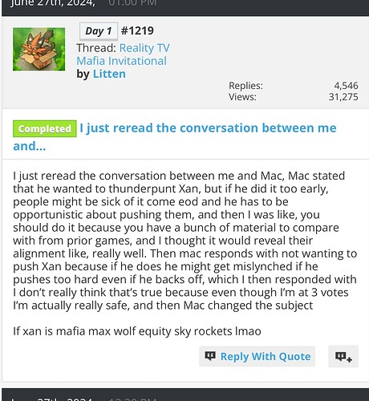Open Litten's avatar picture
The height and width of the screenshot is (401, 369).
39,49
